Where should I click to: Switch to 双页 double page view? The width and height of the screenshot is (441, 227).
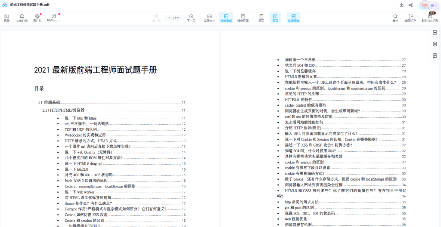[275, 18]
